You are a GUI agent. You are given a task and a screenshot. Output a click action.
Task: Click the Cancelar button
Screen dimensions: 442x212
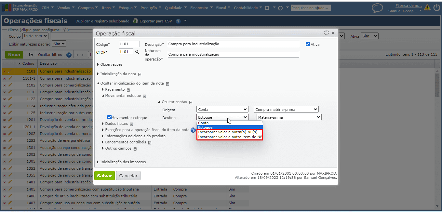click(128, 176)
